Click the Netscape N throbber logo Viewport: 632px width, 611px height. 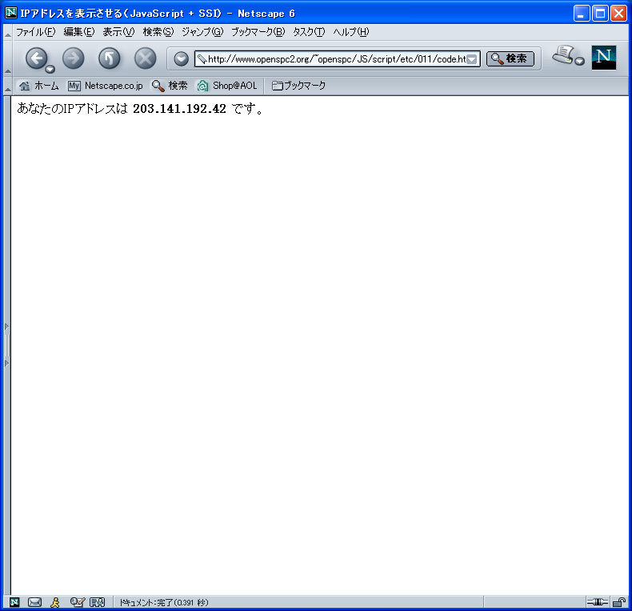coord(603,58)
